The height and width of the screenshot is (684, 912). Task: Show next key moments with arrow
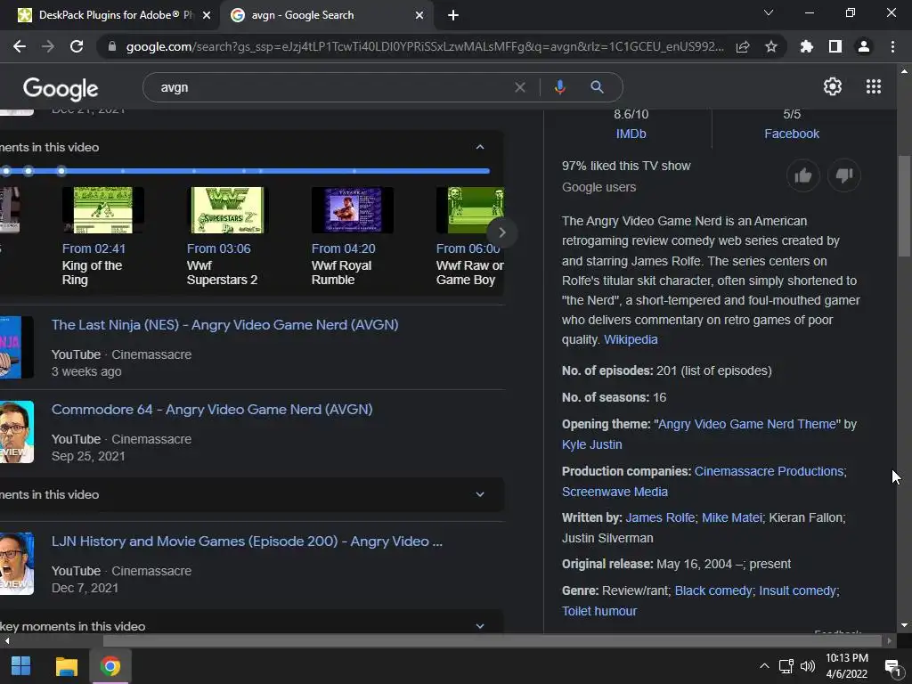tap(501, 232)
